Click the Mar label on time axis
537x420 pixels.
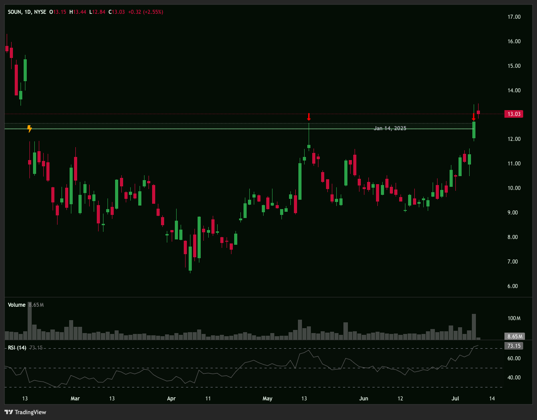point(75,398)
